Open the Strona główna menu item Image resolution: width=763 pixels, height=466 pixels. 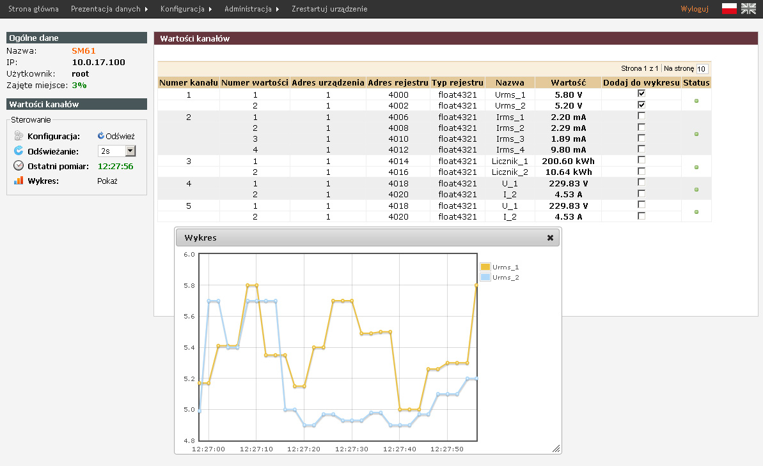point(33,9)
